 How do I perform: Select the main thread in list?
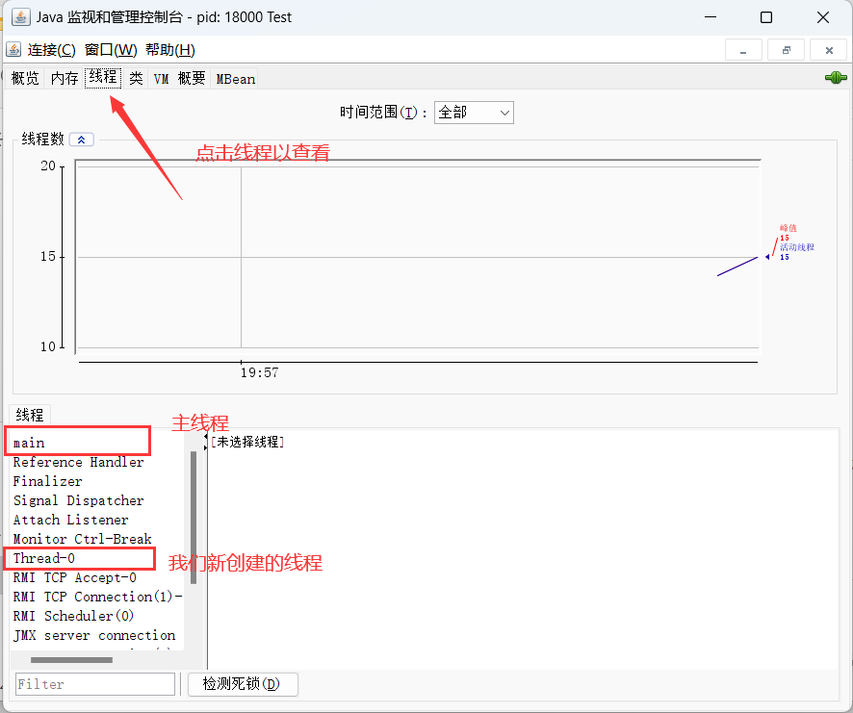[x=29, y=443]
